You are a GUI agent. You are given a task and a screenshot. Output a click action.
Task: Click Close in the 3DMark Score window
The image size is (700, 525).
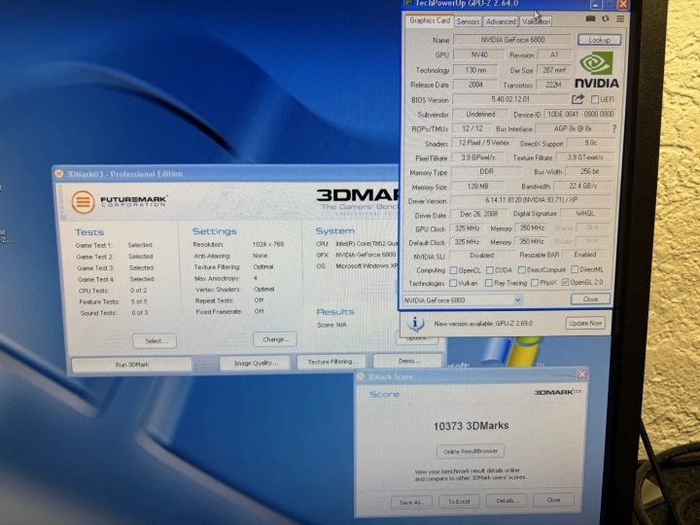[x=553, y=500]
